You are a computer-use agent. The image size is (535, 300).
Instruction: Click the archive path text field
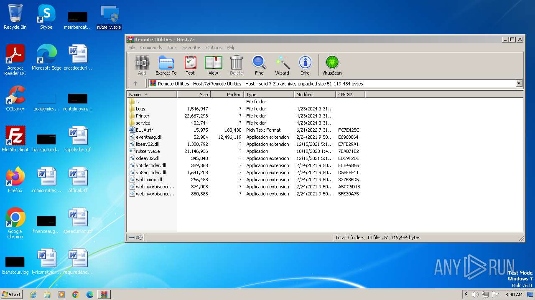(332, 83)
